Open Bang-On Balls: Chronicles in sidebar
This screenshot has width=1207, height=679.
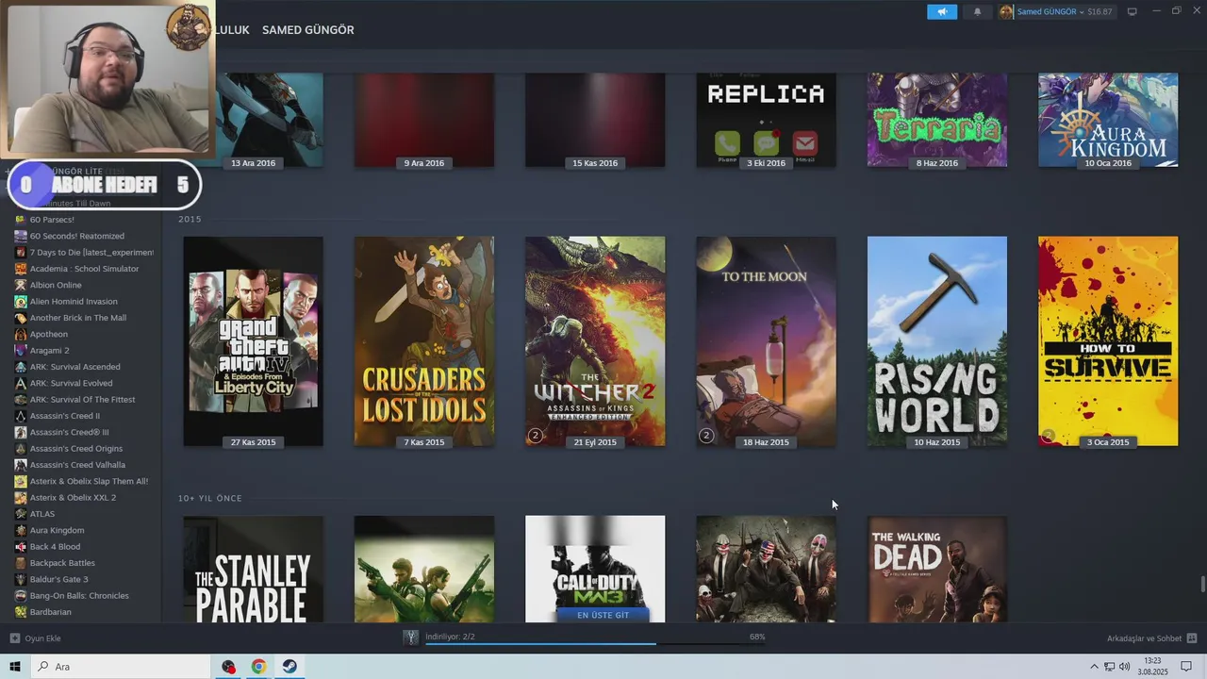coord(79,595)
